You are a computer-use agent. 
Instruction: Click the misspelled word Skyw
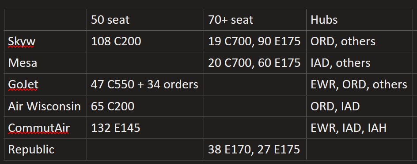click(22, 41)
